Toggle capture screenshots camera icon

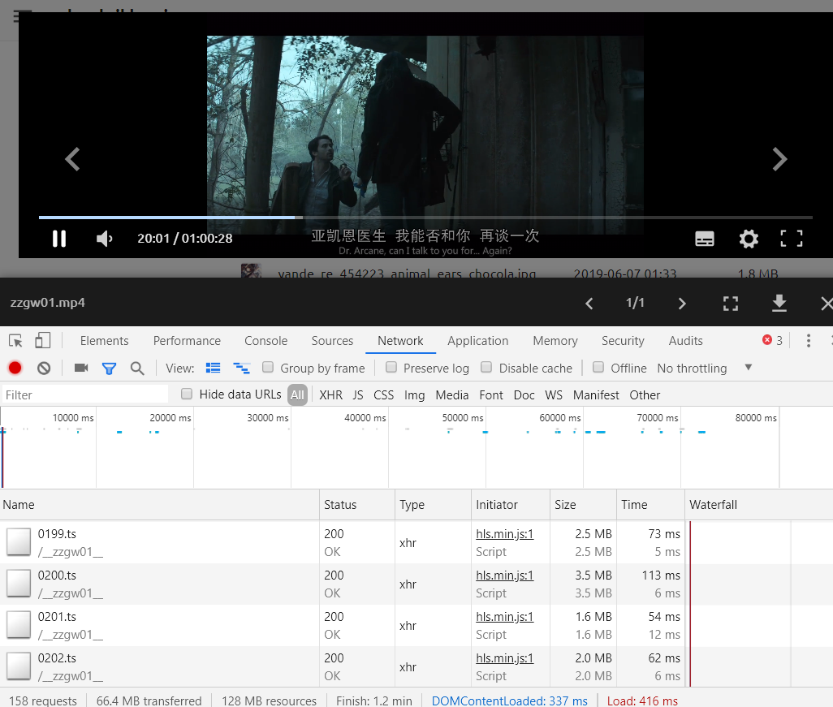[80, 368]
